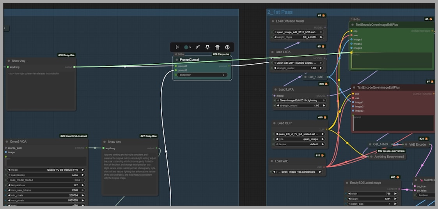
Task: Open the weight_dtype dropdown
Action: click(298, 37)
